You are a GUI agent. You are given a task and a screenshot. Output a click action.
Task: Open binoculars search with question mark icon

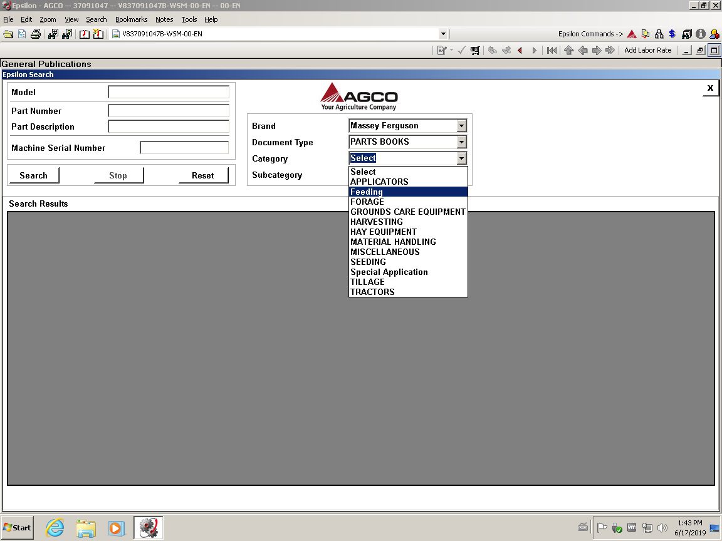pyautogui.click(x=67, y=34)
